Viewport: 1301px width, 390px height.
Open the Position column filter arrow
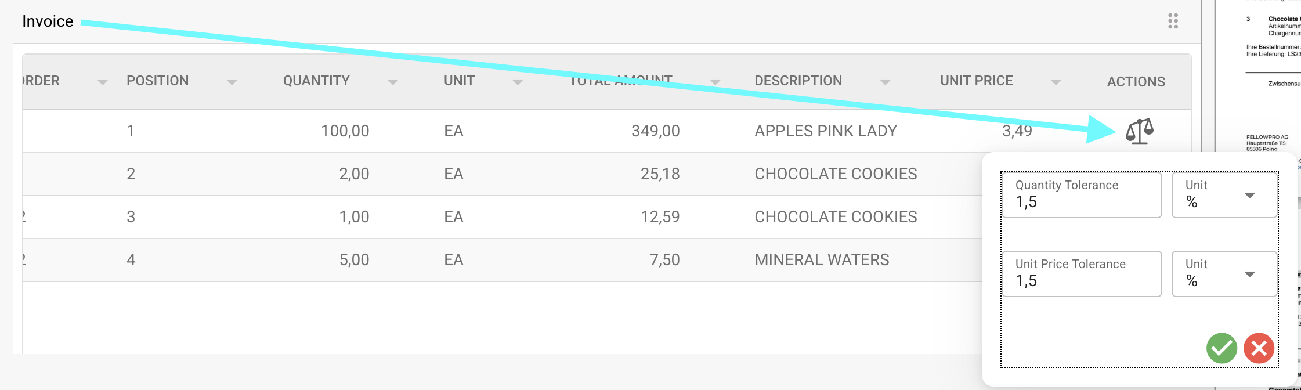232,82
